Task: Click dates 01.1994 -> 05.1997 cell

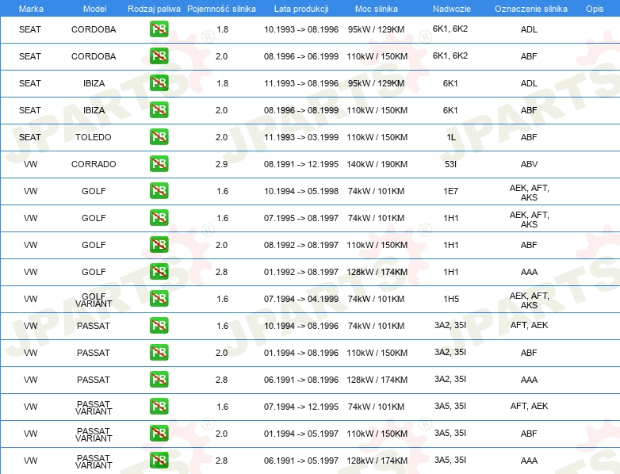Action: tap(301, 434)
